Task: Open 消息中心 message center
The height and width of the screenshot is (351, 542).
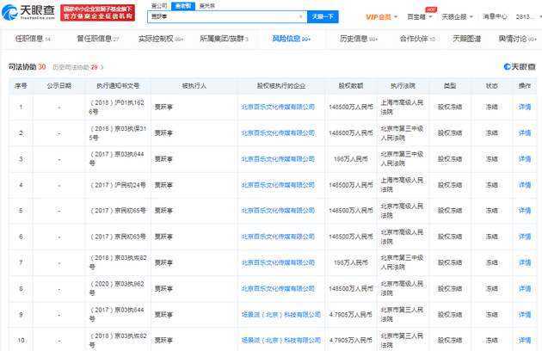Action: pos(495,16)
